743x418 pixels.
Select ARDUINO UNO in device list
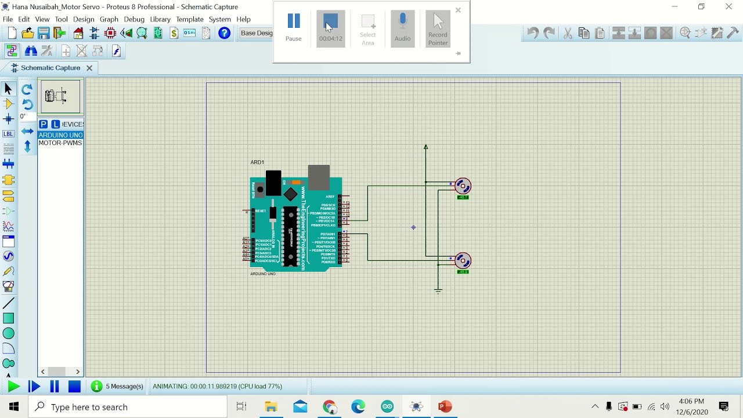pyautogui.click(x=60, y=135)
